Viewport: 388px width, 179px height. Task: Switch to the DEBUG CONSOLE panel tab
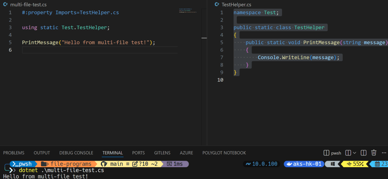pyautogui.click(x=76, y=153)
